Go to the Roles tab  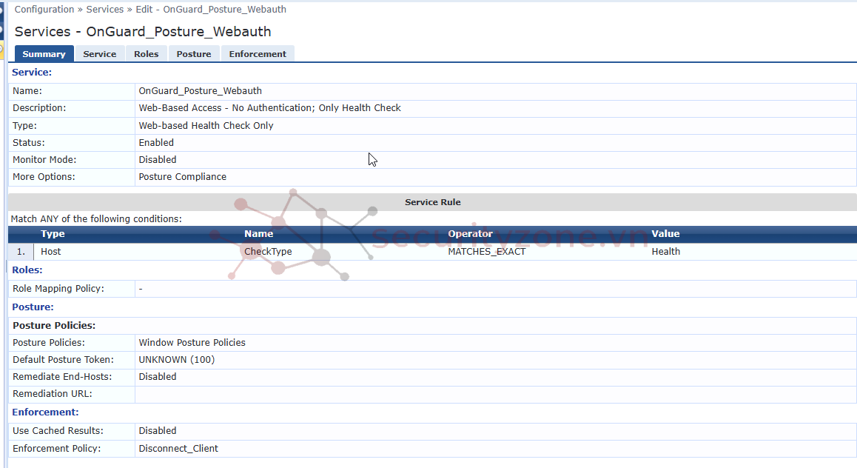tap(146, 54)
